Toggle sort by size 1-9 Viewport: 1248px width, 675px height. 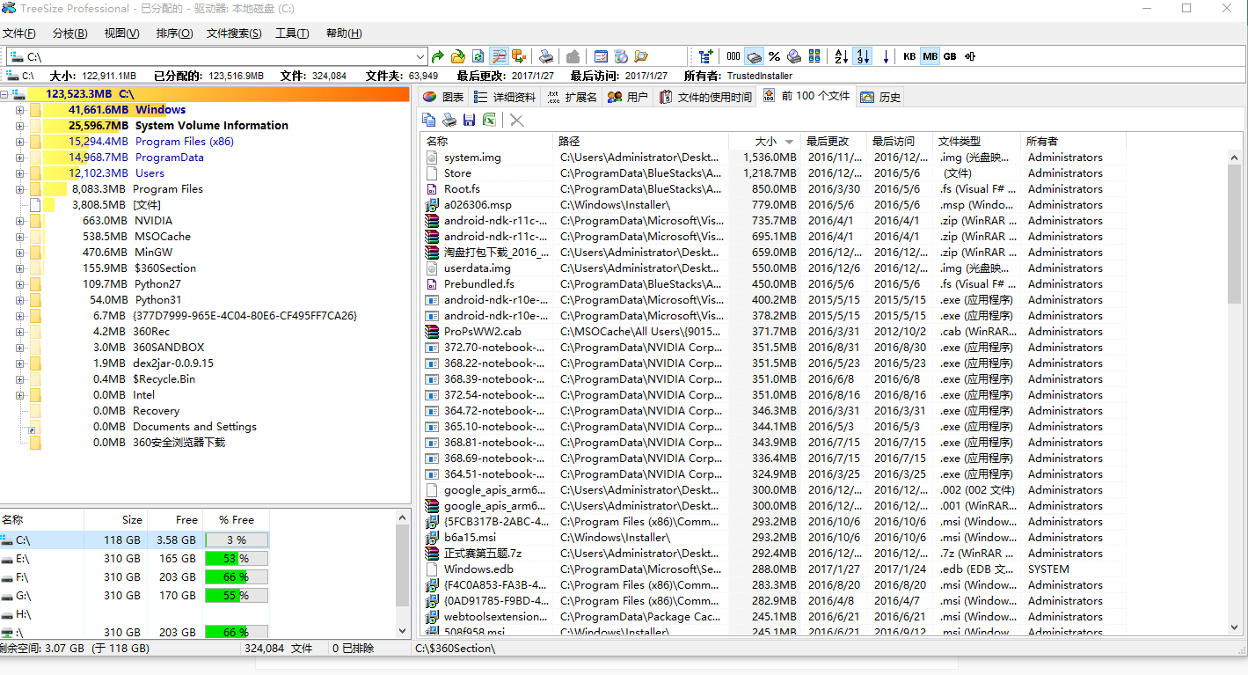pos(863,56)
